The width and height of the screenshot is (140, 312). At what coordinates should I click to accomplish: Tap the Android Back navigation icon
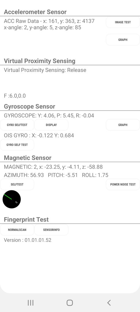pos(109,303)
